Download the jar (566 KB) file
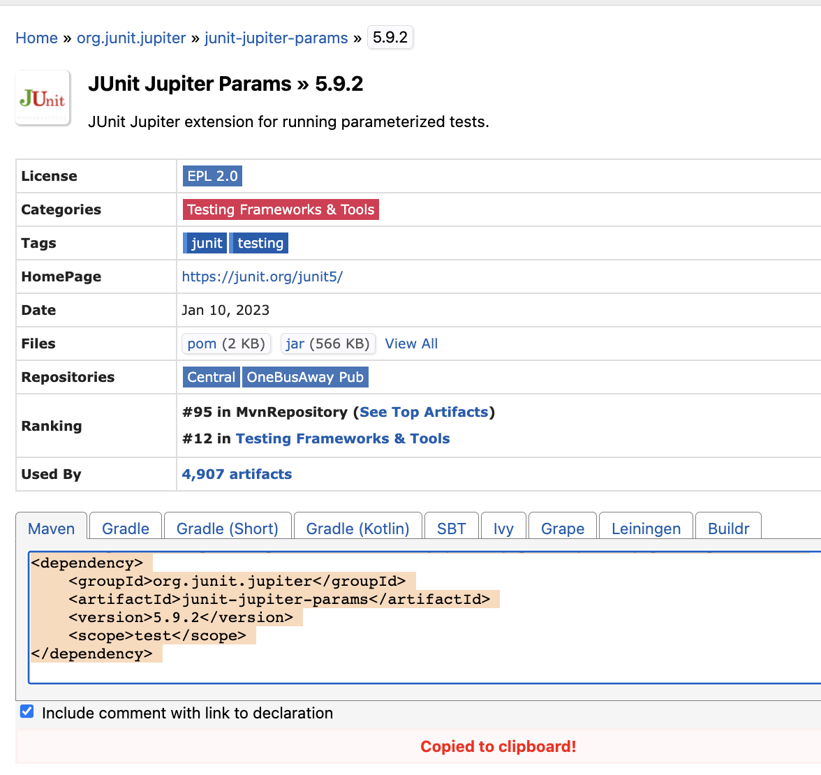The height and width of the screenshot is (775, 821). pyautogui.click(x=328, y=344)
